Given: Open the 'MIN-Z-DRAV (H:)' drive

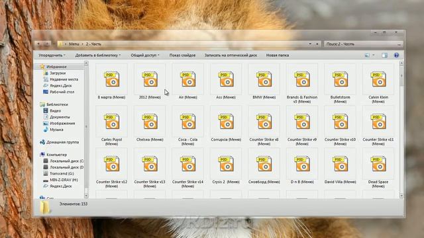Looking at the screenshot, I should pyautogui.click(x=64, y=180).
